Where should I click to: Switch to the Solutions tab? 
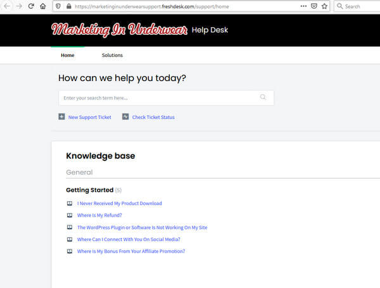[112, 55]
